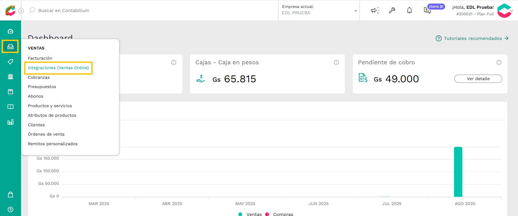Viewport: 518px width, 216px height.
Task: Select Clientes in the Ventas menu
Action: pos(36,125)
